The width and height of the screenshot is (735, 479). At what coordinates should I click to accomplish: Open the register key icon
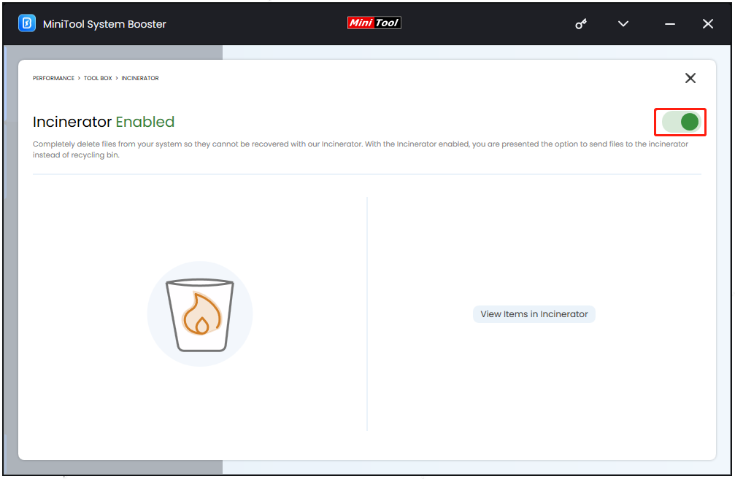point(581,24)
